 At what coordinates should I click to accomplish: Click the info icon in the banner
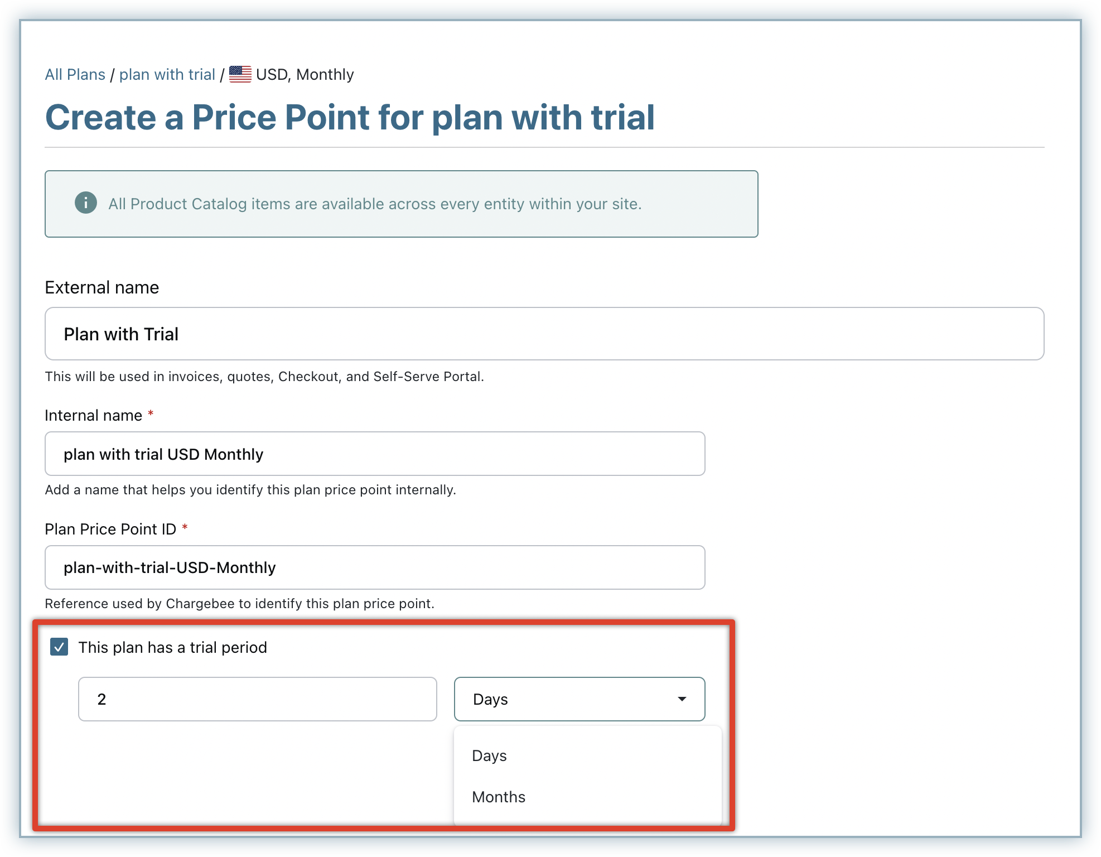pos(86,203)
